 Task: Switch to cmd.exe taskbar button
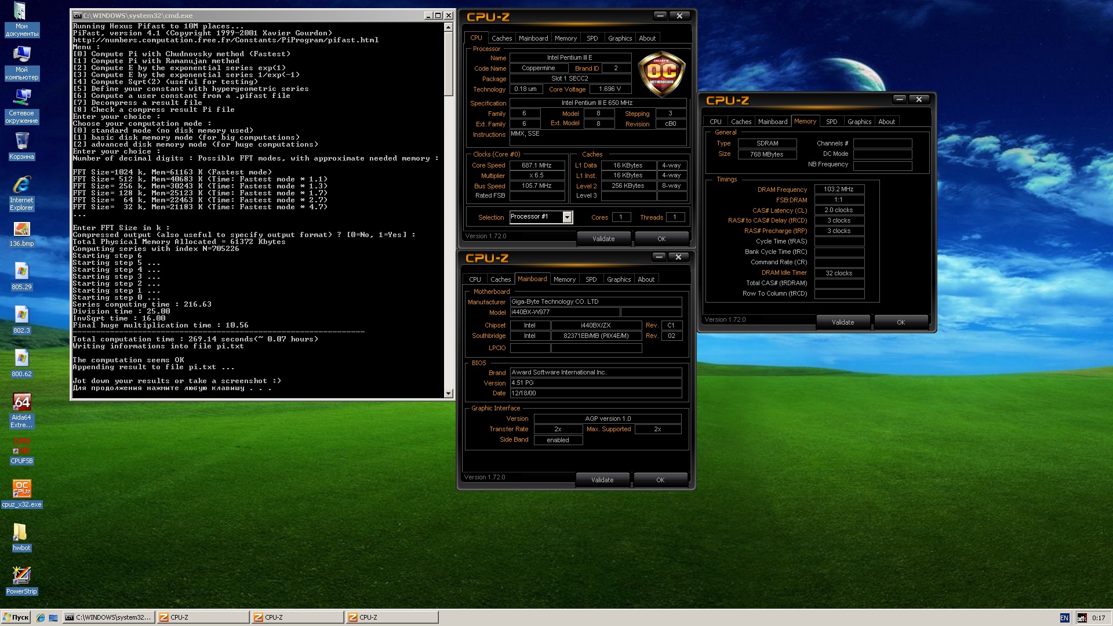click(x=108, y=617)
